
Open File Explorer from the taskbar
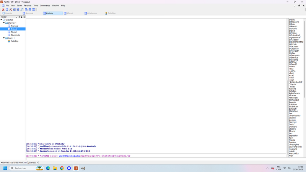point(55,168)
